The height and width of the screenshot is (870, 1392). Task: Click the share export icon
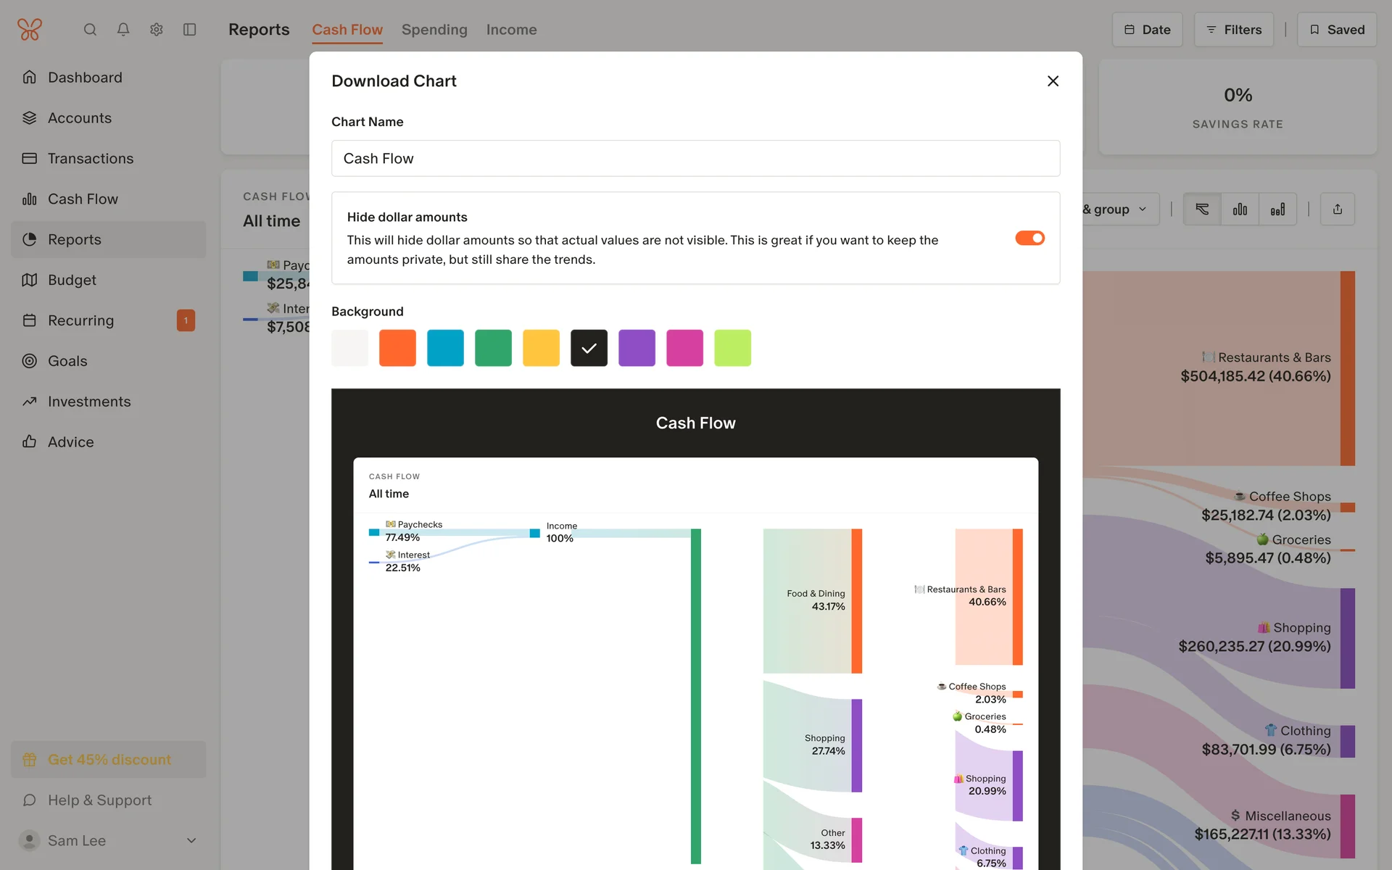tap(1338, 210)
